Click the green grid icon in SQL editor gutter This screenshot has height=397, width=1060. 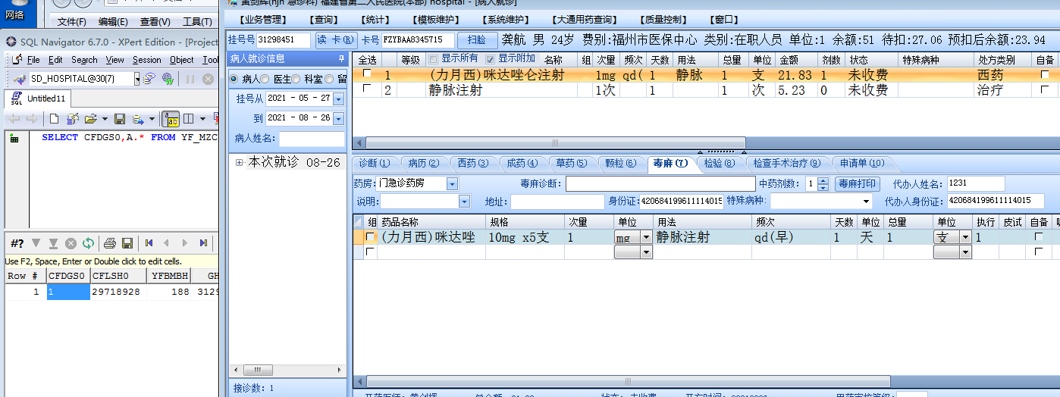click(14, 138)
